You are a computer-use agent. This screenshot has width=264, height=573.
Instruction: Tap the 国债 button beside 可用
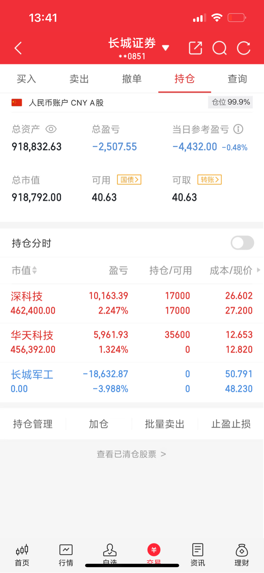pyautogui.click(x=129, y=180)
